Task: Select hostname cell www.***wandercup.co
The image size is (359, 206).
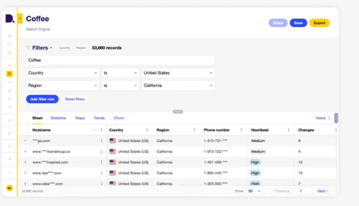Action: tap(51, 152)
